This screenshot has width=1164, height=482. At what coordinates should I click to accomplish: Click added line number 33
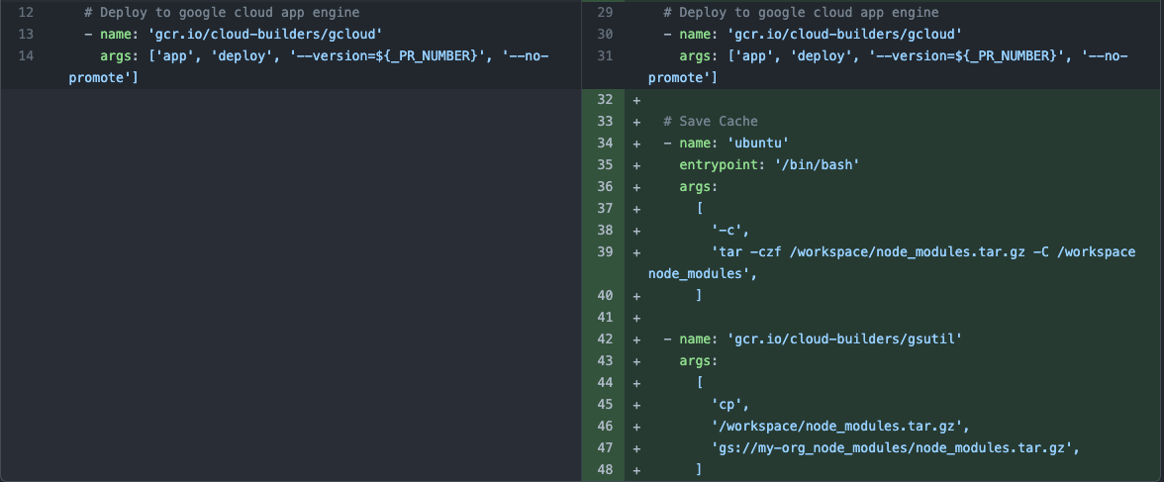[x=604, y=121]
